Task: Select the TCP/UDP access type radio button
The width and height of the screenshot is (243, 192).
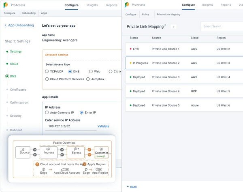Action: [47, 72]
